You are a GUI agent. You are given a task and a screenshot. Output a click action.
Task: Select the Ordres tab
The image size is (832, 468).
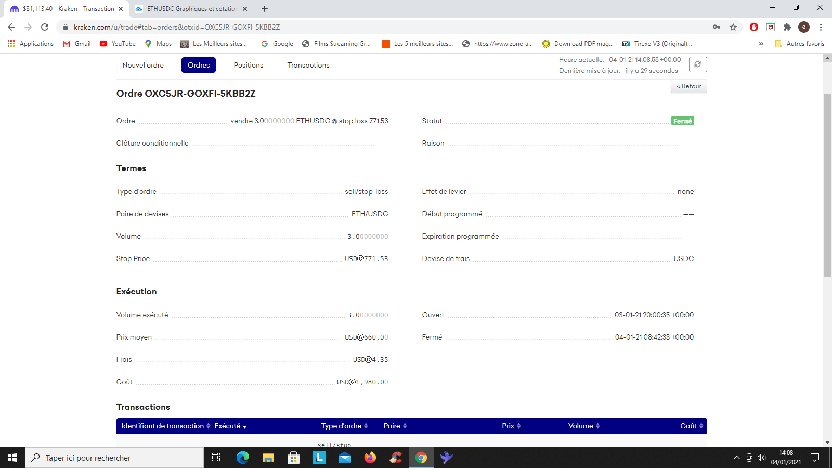click(199, 65)
